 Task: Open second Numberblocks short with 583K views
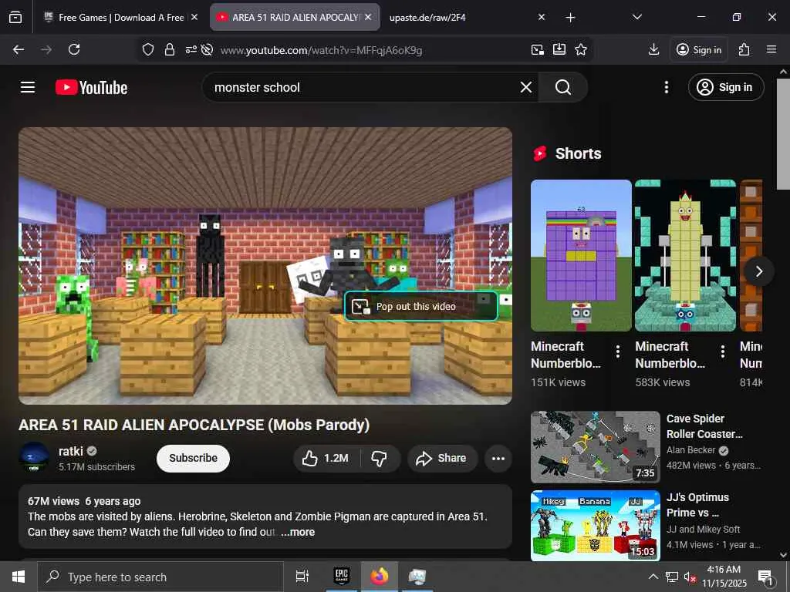(685, 255)
